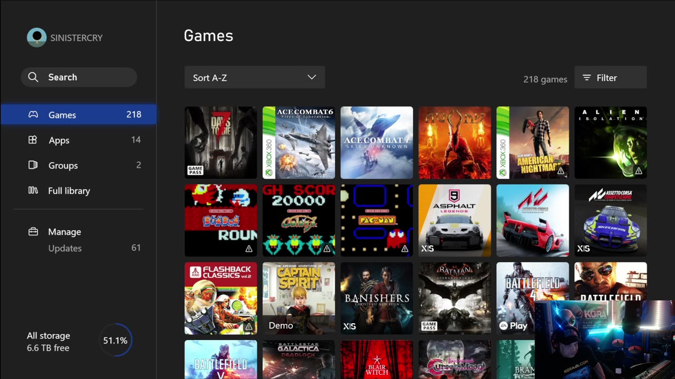Select the Games controller icon in sidebar
This screenshot has width=675, height=379.
pyautogui.click(x=33, y=115)
